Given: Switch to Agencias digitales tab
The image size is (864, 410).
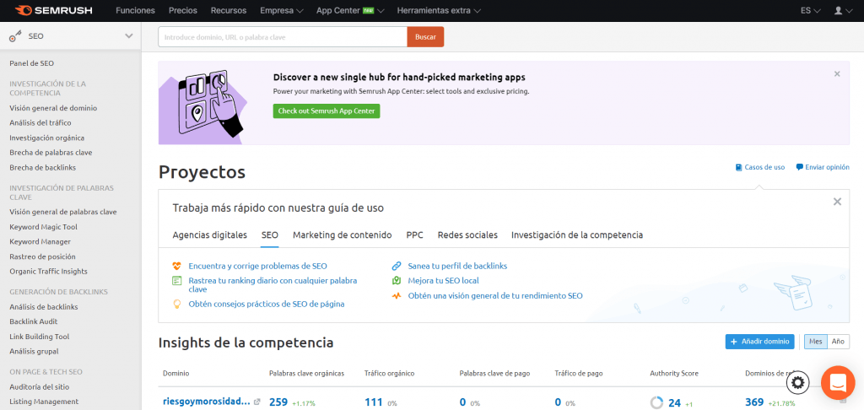Looking at the screenshot, I should [210, 235].
